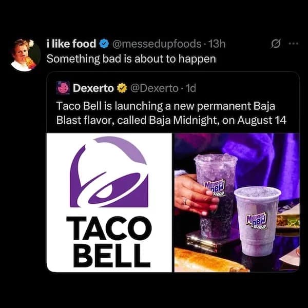The image size is (308, 308).
Task: Open the three-dot more options menu
Action: (294, 44)
